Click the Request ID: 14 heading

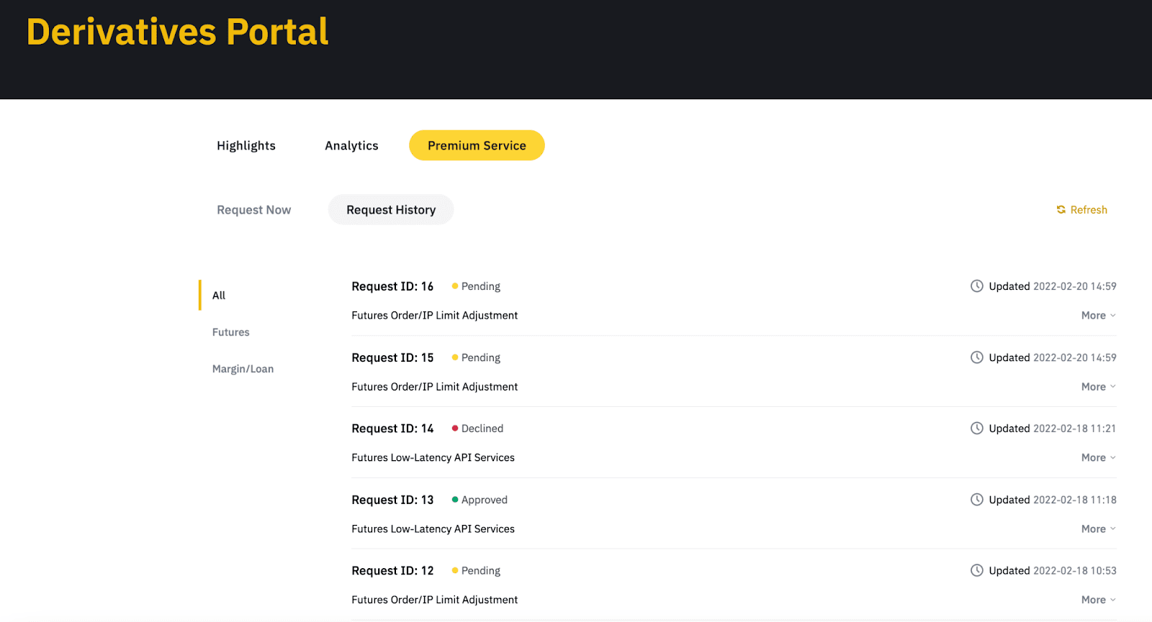[392, 429]
